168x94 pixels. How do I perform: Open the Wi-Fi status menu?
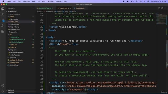[136, 1]
